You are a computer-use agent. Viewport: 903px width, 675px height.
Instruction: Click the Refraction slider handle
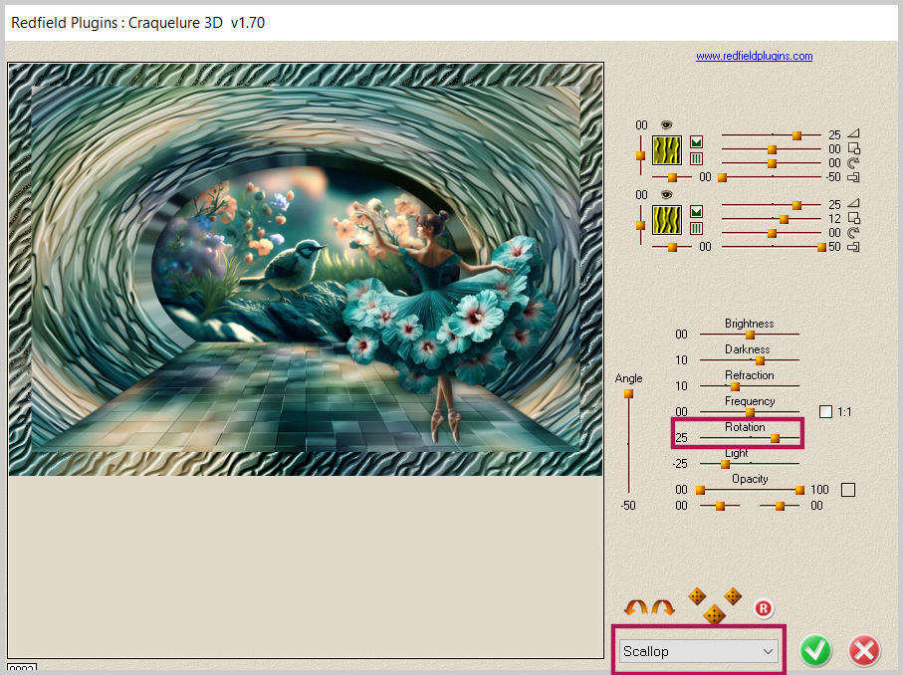coord(736,386)
